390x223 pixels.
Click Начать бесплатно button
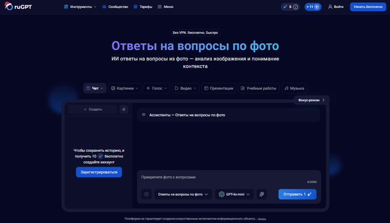(368, 7)
